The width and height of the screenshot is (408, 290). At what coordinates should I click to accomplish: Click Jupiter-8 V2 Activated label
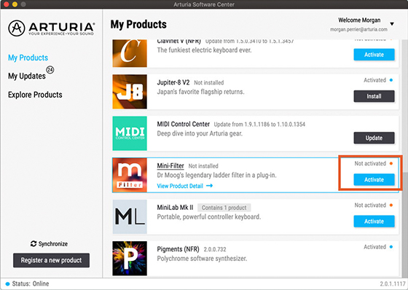tap(375, 80)
